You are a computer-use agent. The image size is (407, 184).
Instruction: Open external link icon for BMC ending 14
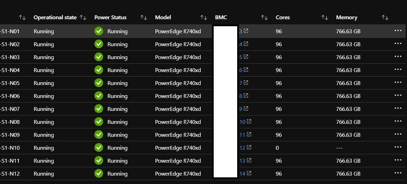point(249,173)
